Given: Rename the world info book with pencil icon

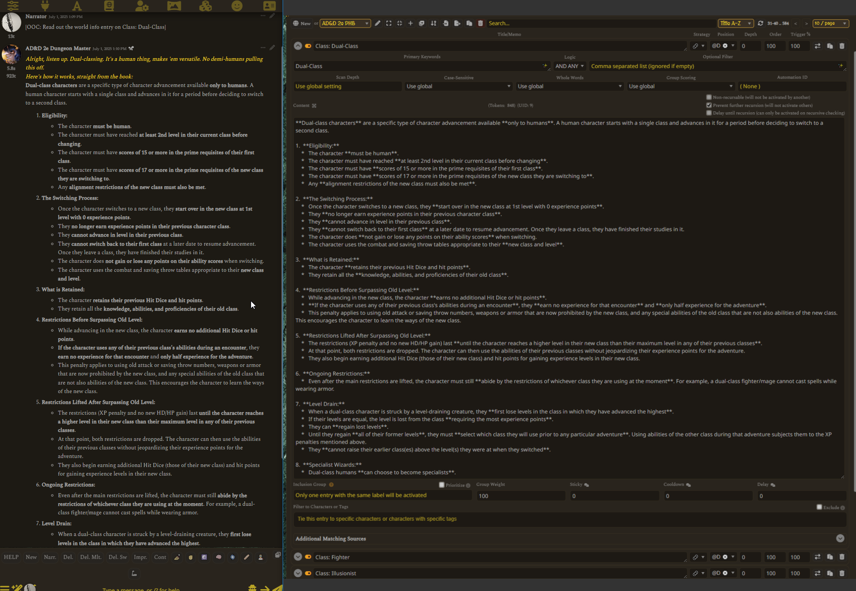Looking at the screenshot, I should 378,23.
